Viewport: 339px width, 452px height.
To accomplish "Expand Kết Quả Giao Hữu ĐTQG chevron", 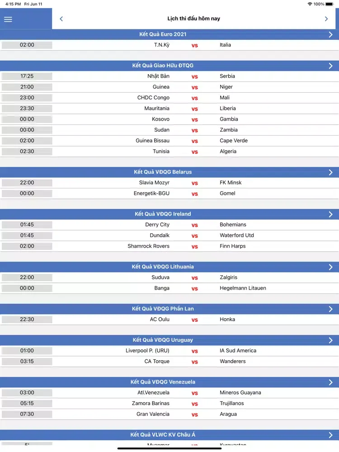I will 330,66.
